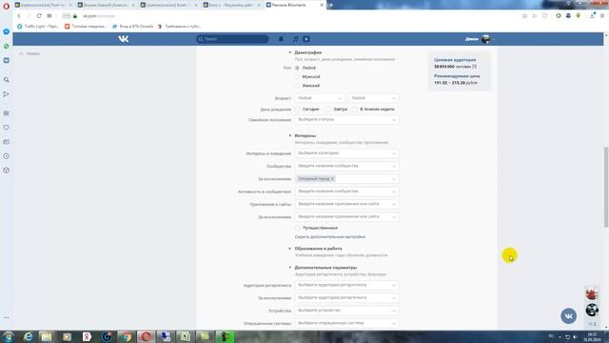The width and height of the screenshot is (609, 343).
Task: Open the floating VK chat bubble button
Action: click(569, 315)
